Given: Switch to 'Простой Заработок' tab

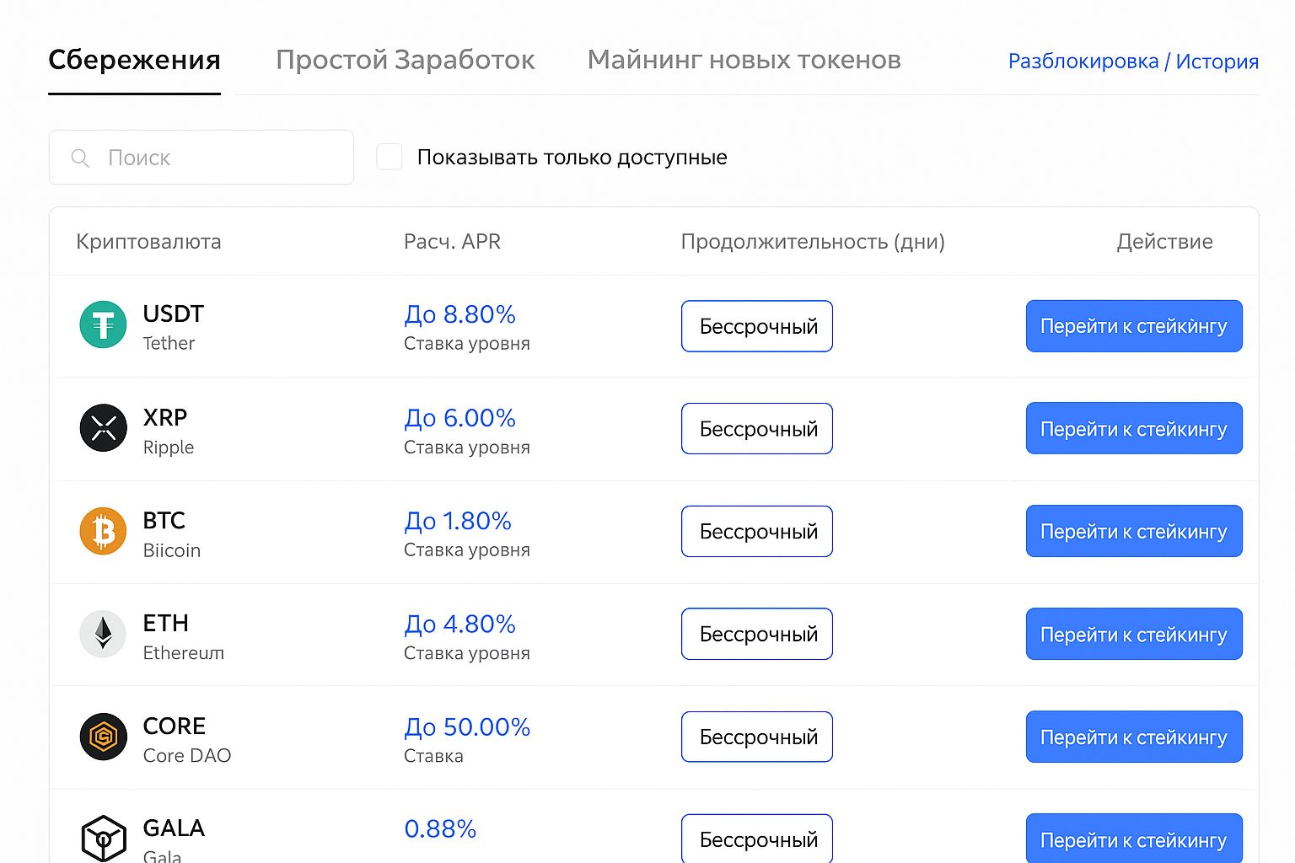Looking at the screenshot, I should [x=406, y=60].
